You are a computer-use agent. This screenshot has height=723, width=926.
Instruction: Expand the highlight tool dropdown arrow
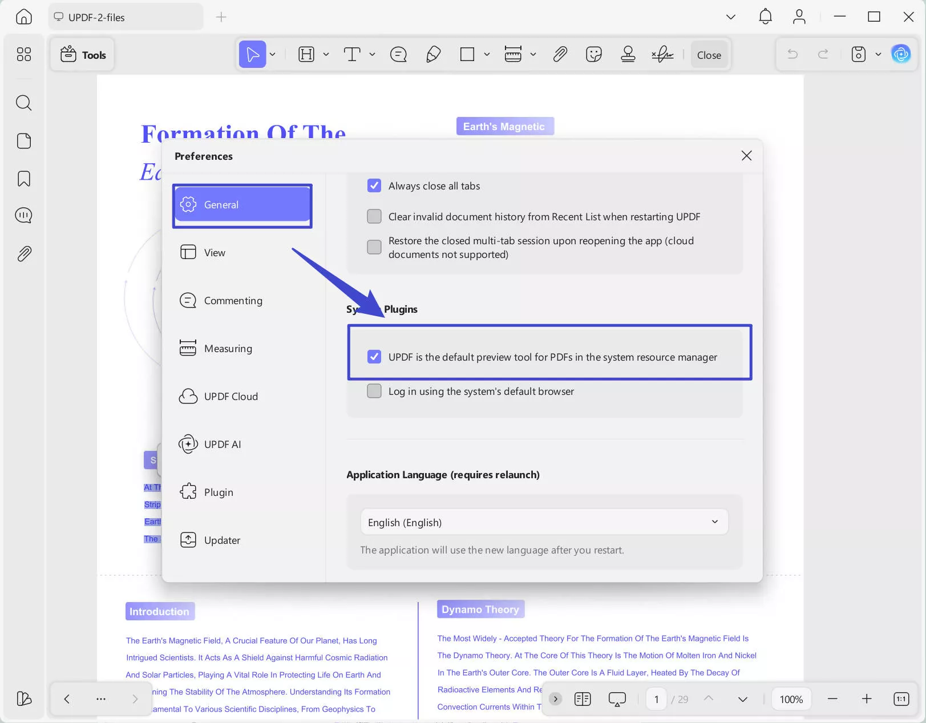point(326,55)
